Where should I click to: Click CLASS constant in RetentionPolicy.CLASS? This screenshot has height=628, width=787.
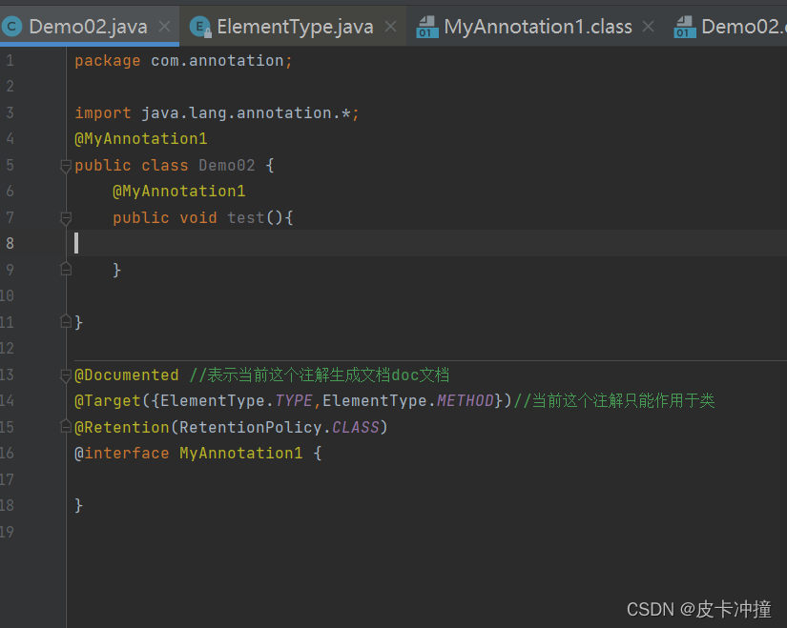point(356,427)
